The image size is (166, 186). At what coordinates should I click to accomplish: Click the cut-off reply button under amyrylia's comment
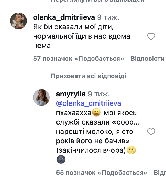[160, 173]
